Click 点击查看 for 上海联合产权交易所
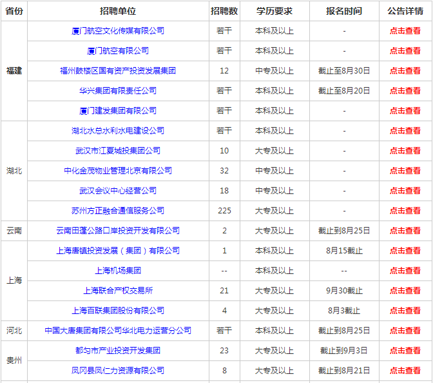This screenshot has width=433, height=383. [x=405, y=291]
